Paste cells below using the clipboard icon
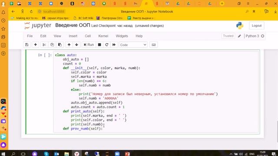Viewport: 278px width, 156px height. coord(60,45)
